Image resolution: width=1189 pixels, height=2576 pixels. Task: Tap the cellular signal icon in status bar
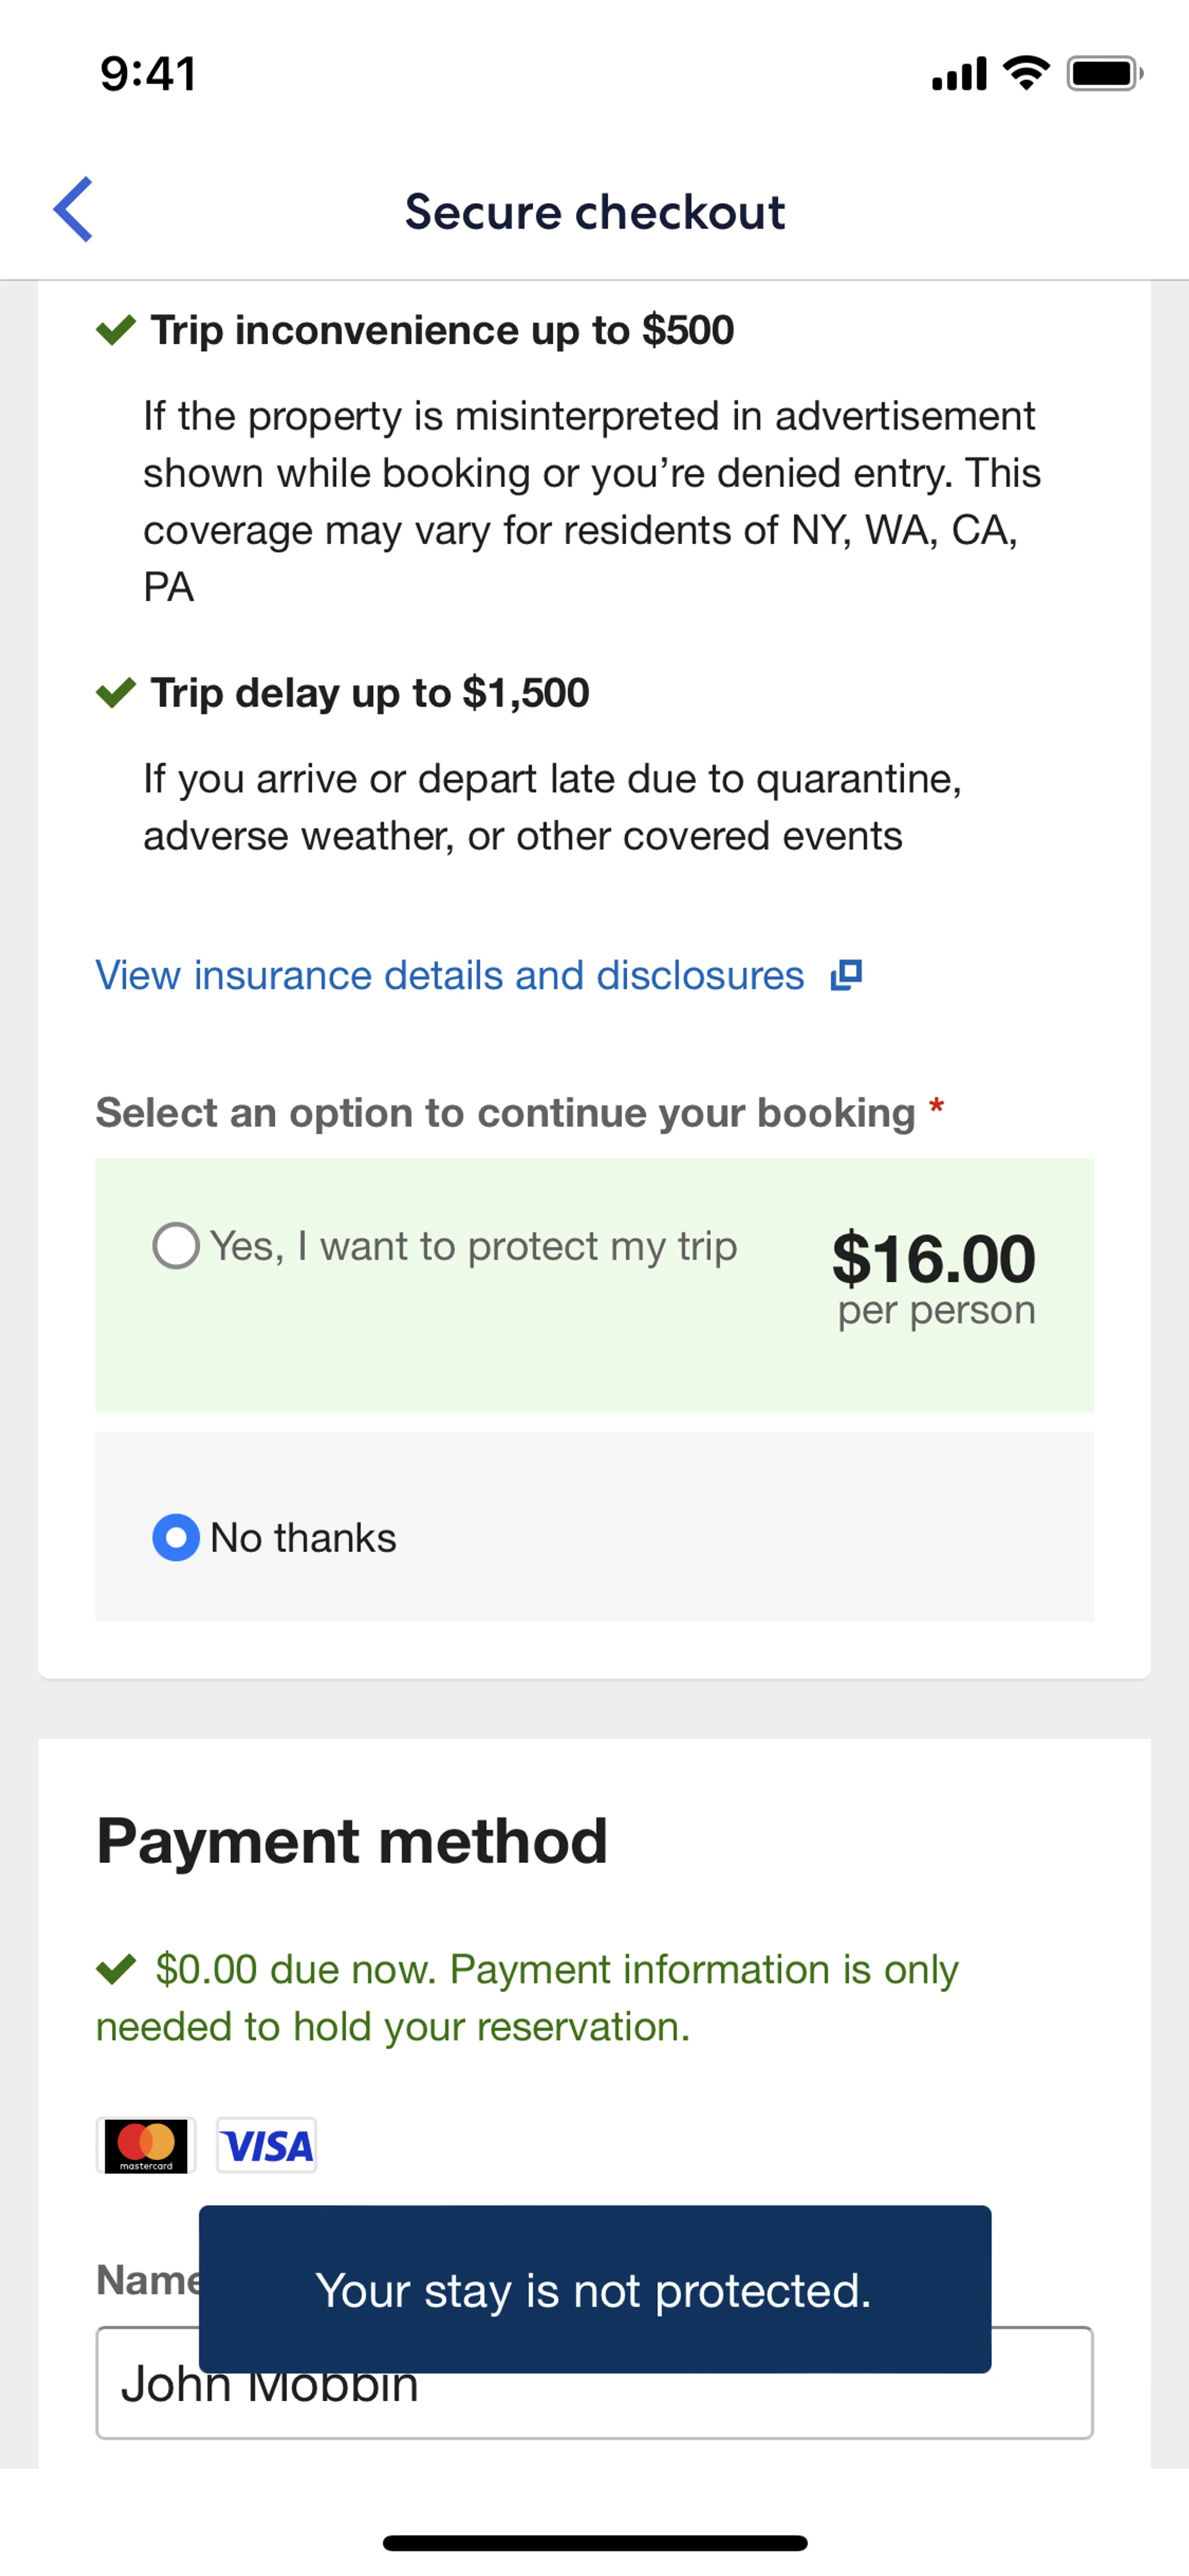tap(958, 74)
